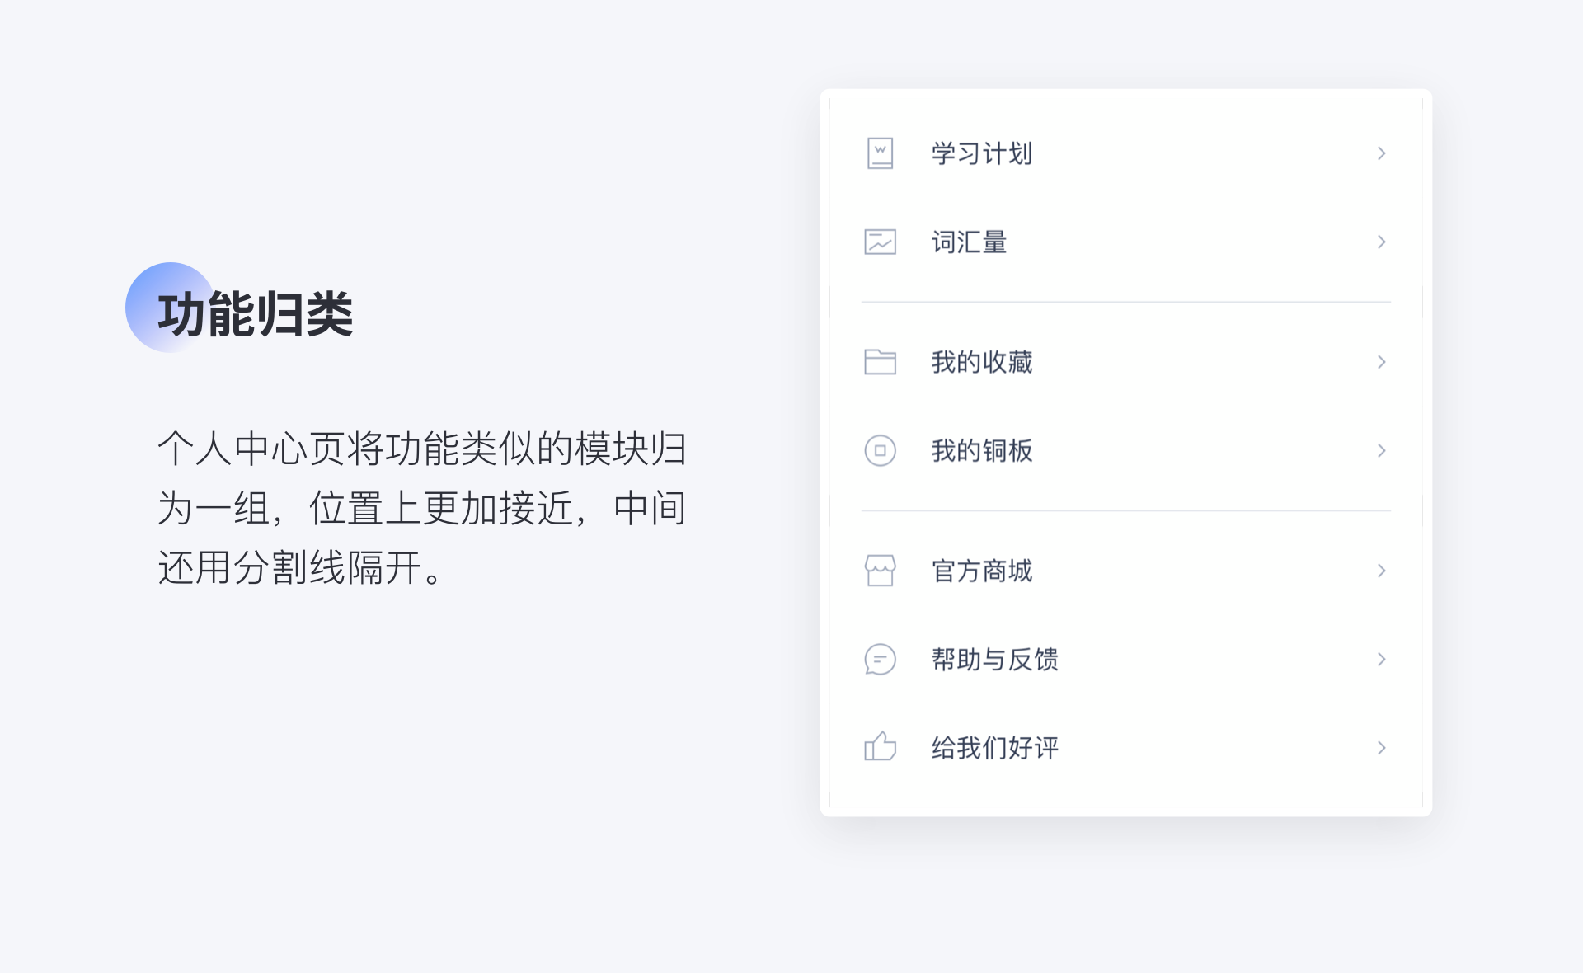This screenshot has width=1583, height=973.
Task: Expand the 词汇量 row chevron
Action: point(1381,242)
